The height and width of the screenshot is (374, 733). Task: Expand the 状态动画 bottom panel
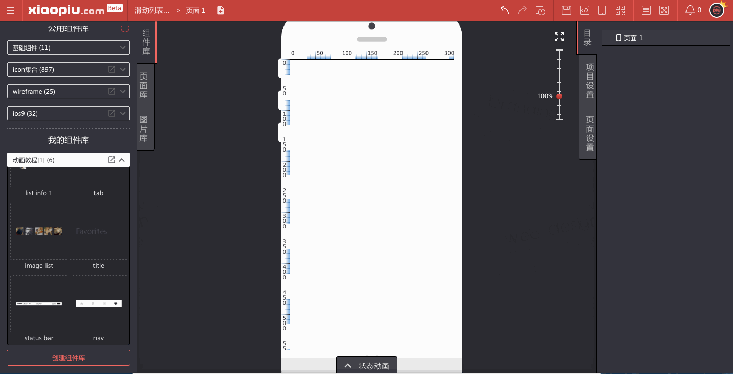[367, 365]
